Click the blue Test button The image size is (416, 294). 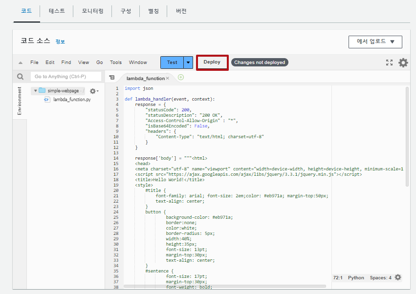point(172,63)
